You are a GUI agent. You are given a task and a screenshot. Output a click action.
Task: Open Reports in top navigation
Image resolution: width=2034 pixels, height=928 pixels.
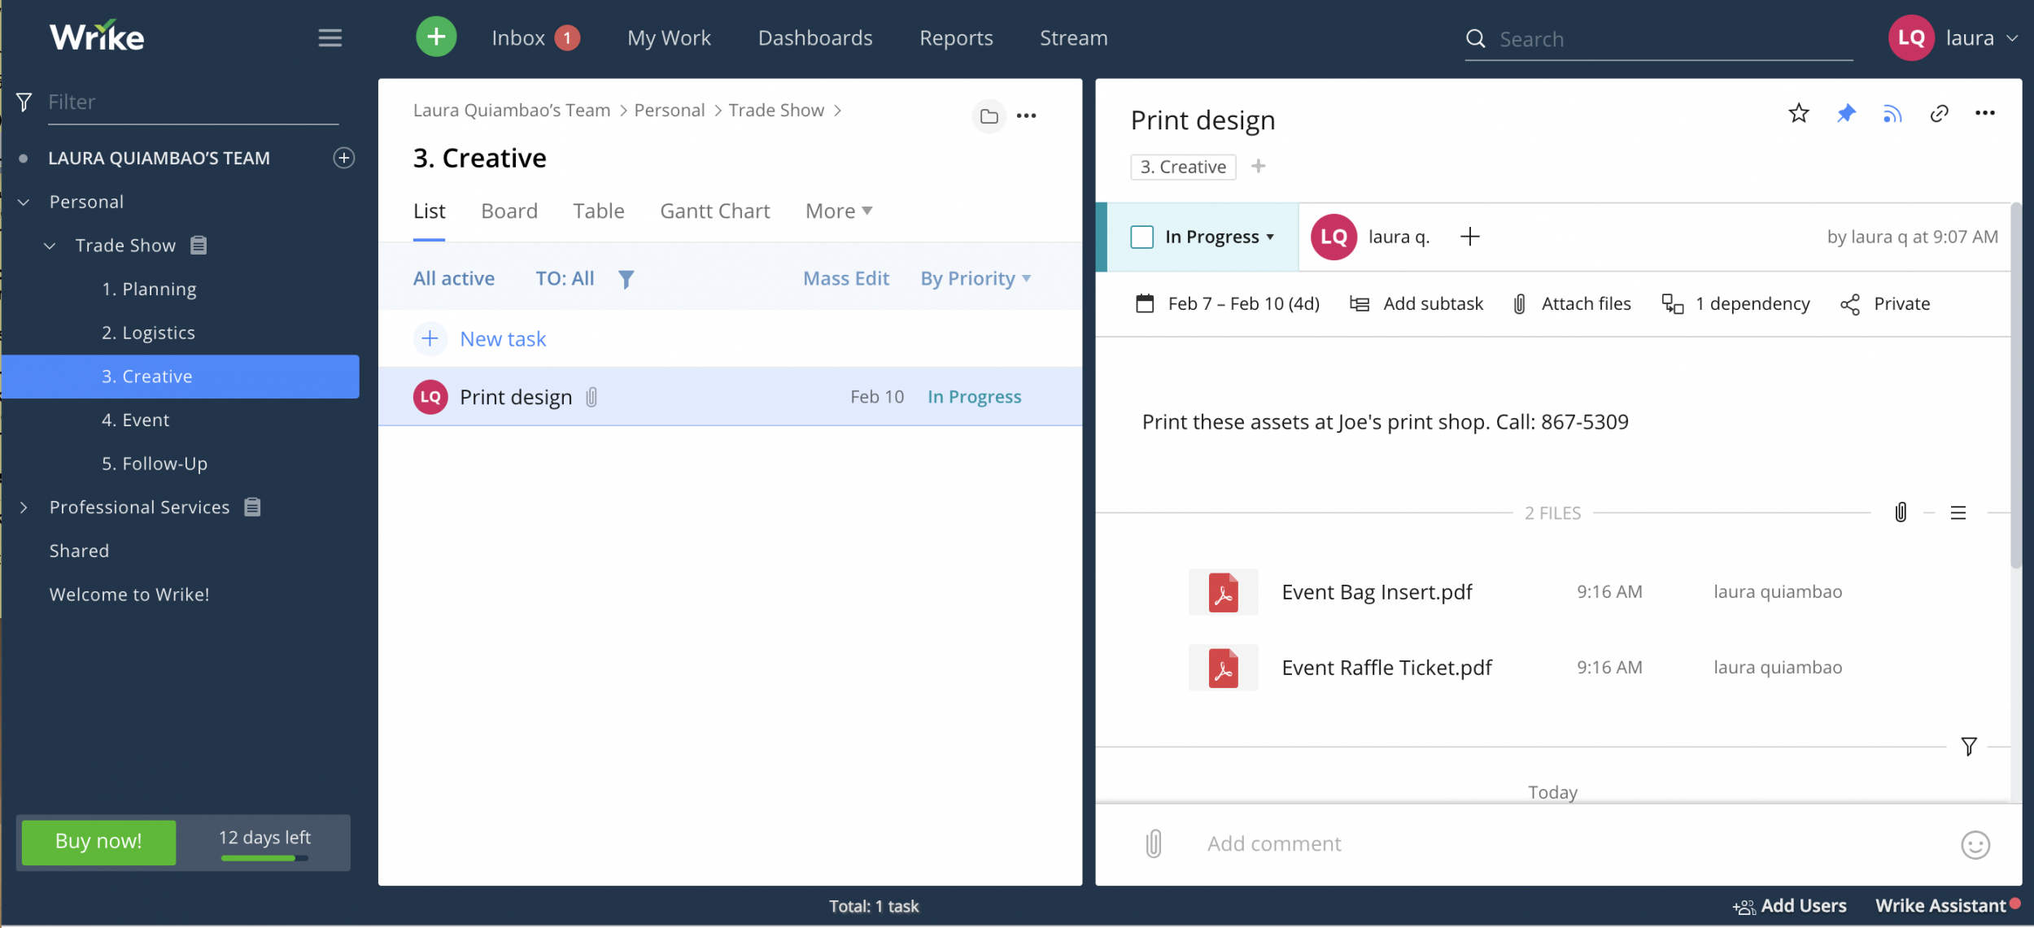[956, 37]
